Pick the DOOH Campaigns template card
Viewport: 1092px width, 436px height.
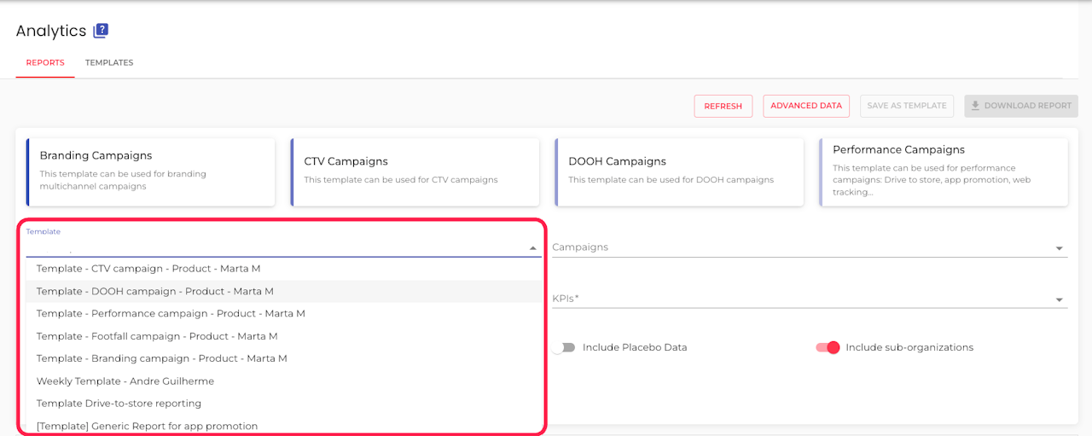[679, 171]
